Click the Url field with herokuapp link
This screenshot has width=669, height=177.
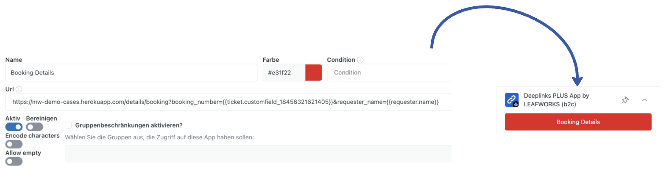(x=228, y=102)
